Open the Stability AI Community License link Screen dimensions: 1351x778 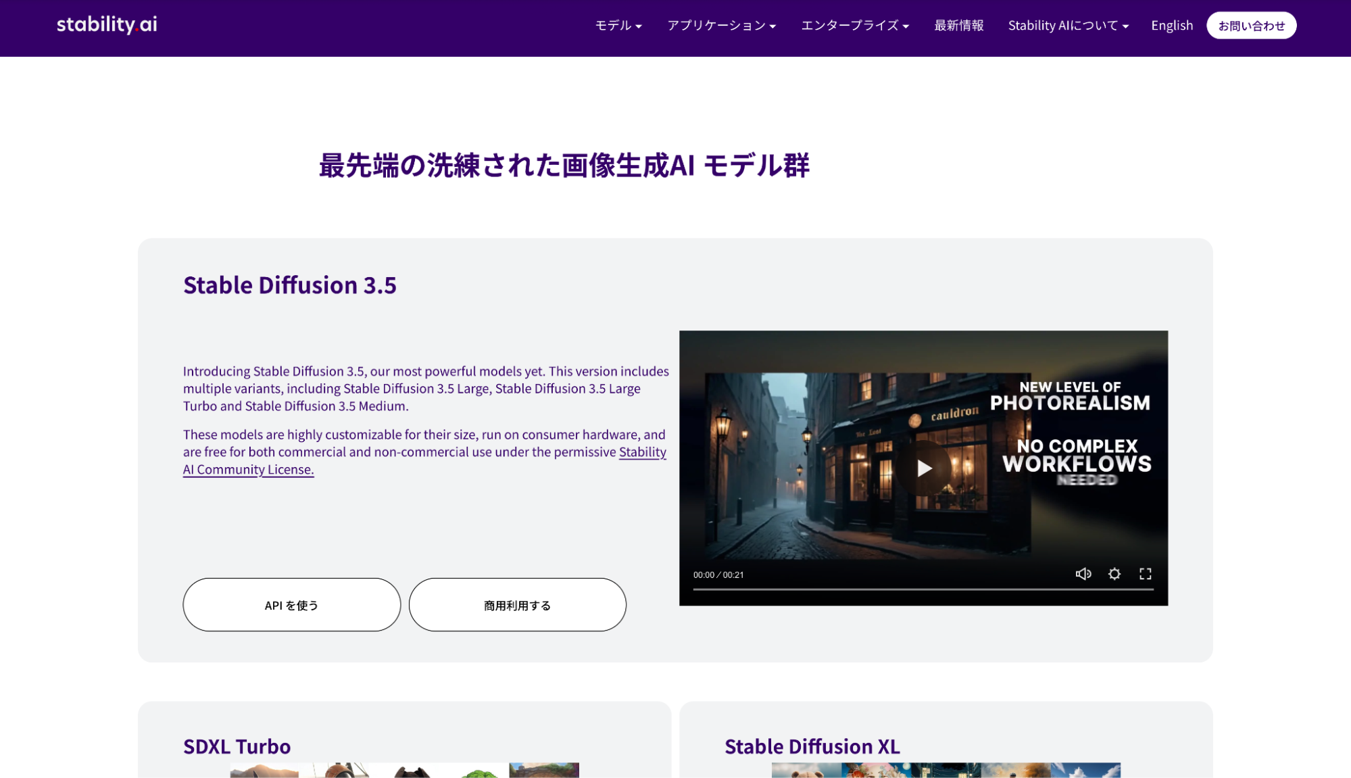(424, 460)
